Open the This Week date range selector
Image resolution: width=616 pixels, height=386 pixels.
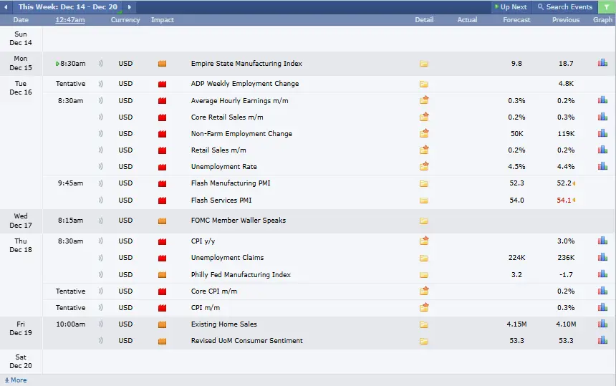67,7
